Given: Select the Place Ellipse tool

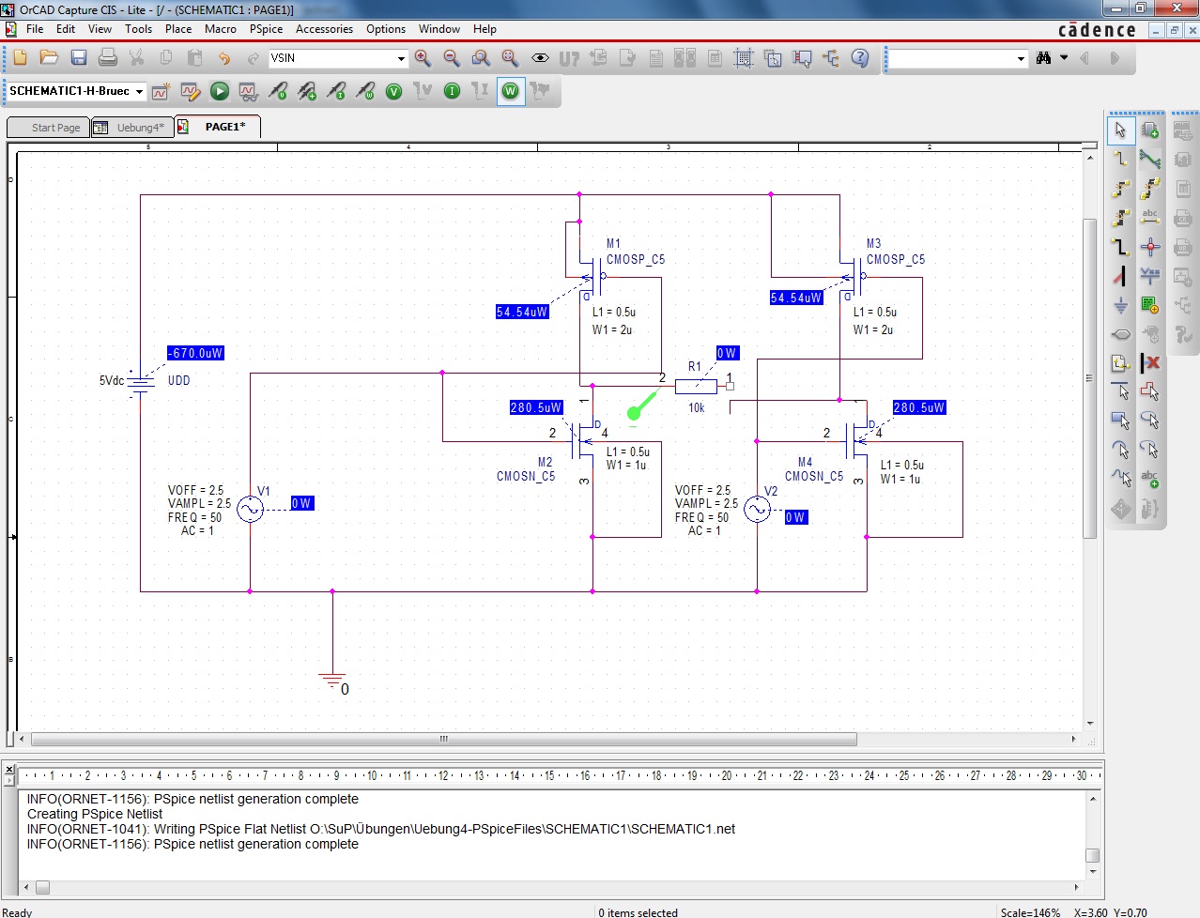Looking at the screenshot, I should 1150,421.
